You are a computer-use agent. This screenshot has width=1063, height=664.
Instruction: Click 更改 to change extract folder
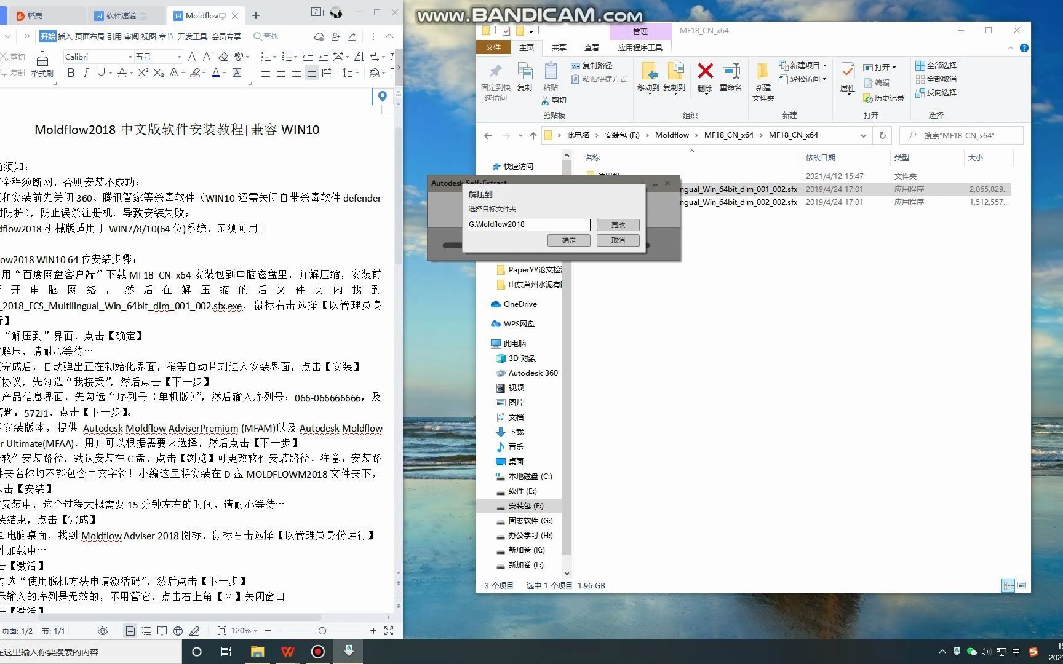point(618,225)
